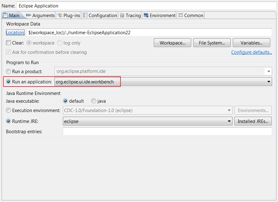
Task: Click the Workspace... button
Action: (172, 43)
